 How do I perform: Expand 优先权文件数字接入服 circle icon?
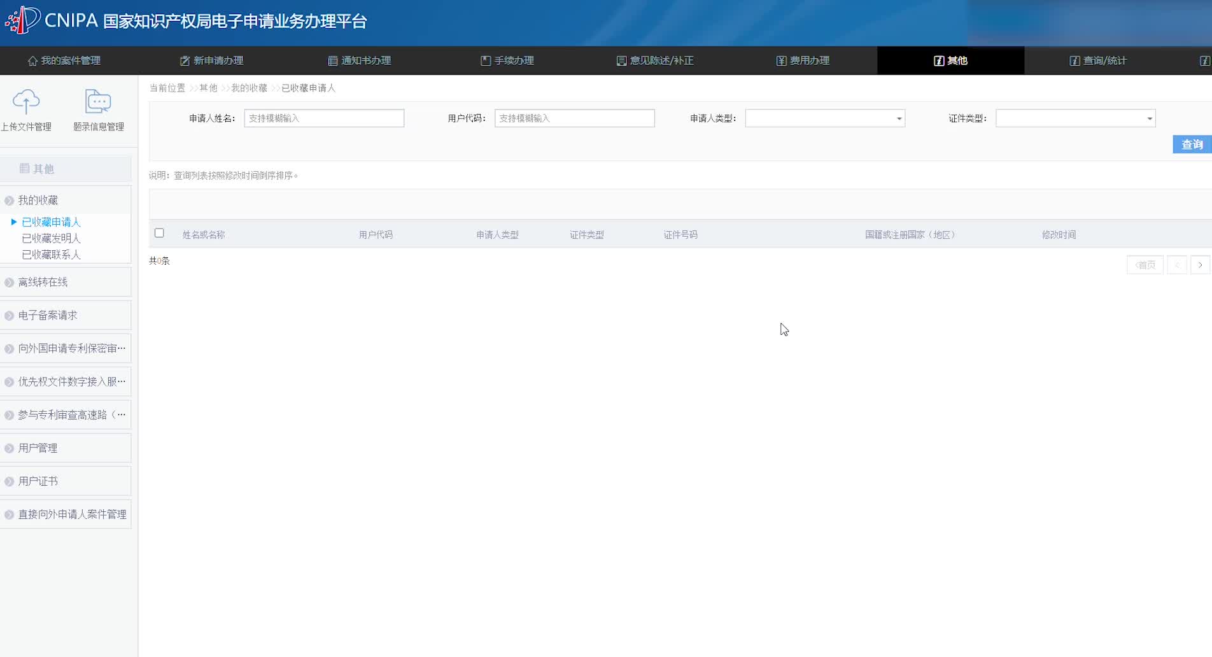[10, 382]
